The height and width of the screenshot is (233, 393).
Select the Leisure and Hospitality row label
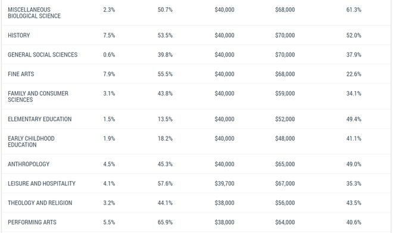[x=42, y=184]
